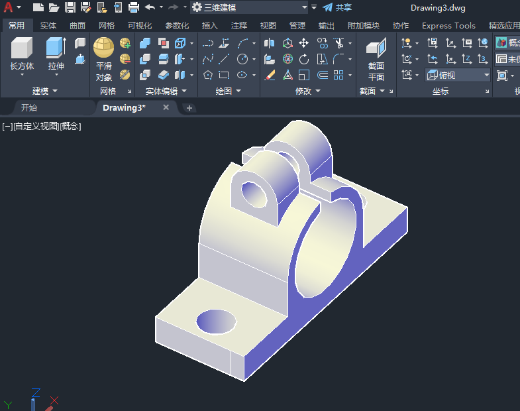This screenshot has height=411, width=520.
Task: Click the Undo arrow icon
Action: pos(150,7)
